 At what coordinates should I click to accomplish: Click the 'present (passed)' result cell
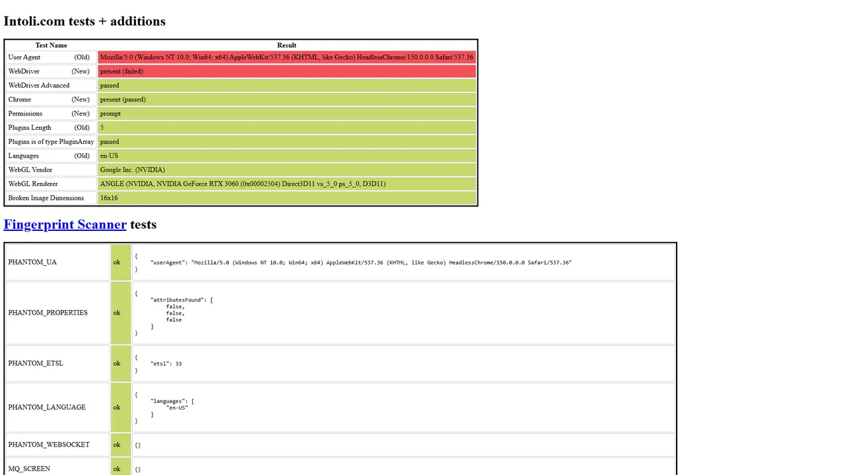(287, 100)
